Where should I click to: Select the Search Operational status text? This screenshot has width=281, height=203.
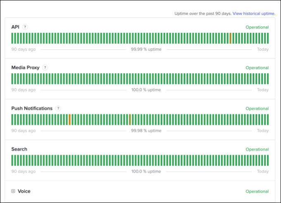point(257,150)
